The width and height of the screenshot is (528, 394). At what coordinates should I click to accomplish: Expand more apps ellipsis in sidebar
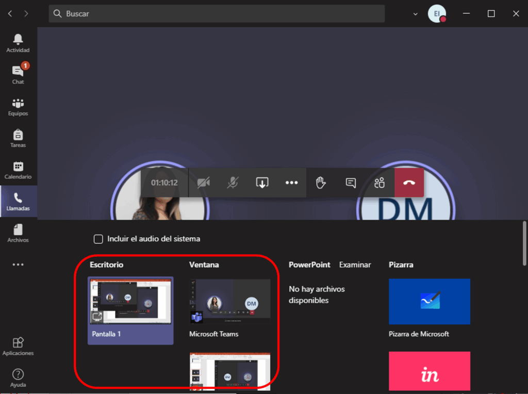tap(18, 265)
